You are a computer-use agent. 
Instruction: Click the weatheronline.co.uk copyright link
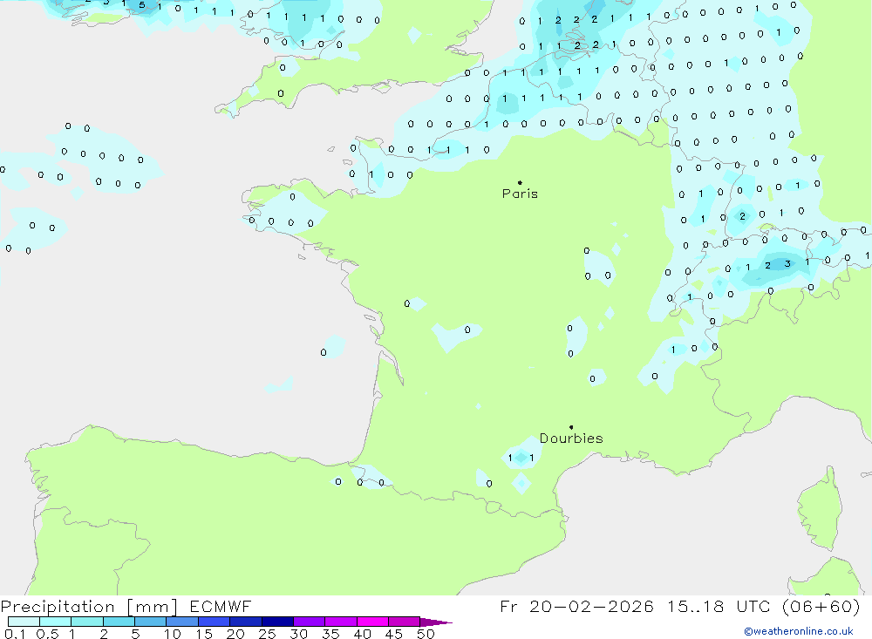click(798, 631)
